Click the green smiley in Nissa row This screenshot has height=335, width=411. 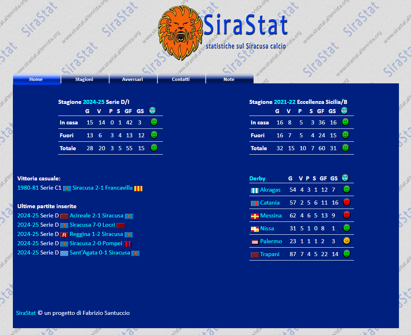347,227
